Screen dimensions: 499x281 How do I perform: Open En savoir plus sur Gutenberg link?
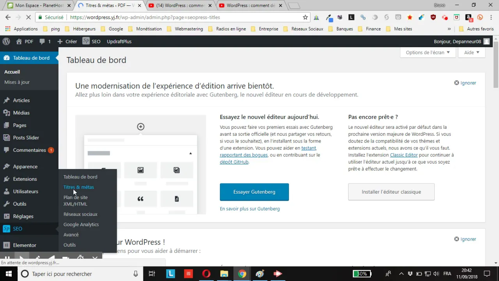click(x=249, y=209)
